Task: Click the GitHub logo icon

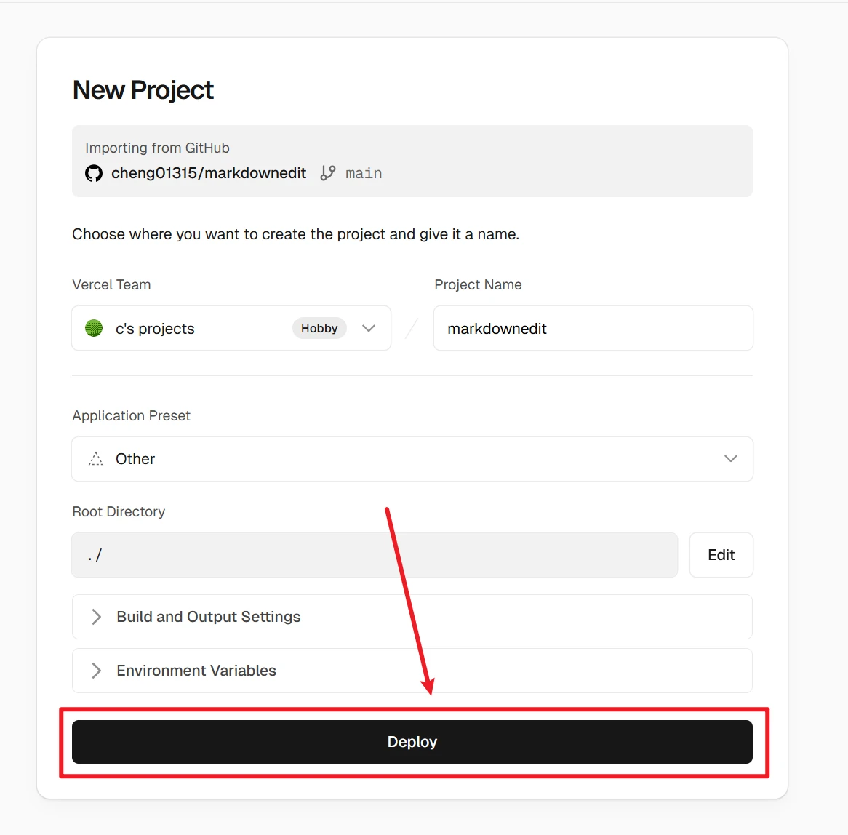Action: pyautogui.click(x=94, y=173)
